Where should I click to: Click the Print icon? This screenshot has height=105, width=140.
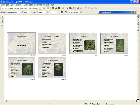63,8
